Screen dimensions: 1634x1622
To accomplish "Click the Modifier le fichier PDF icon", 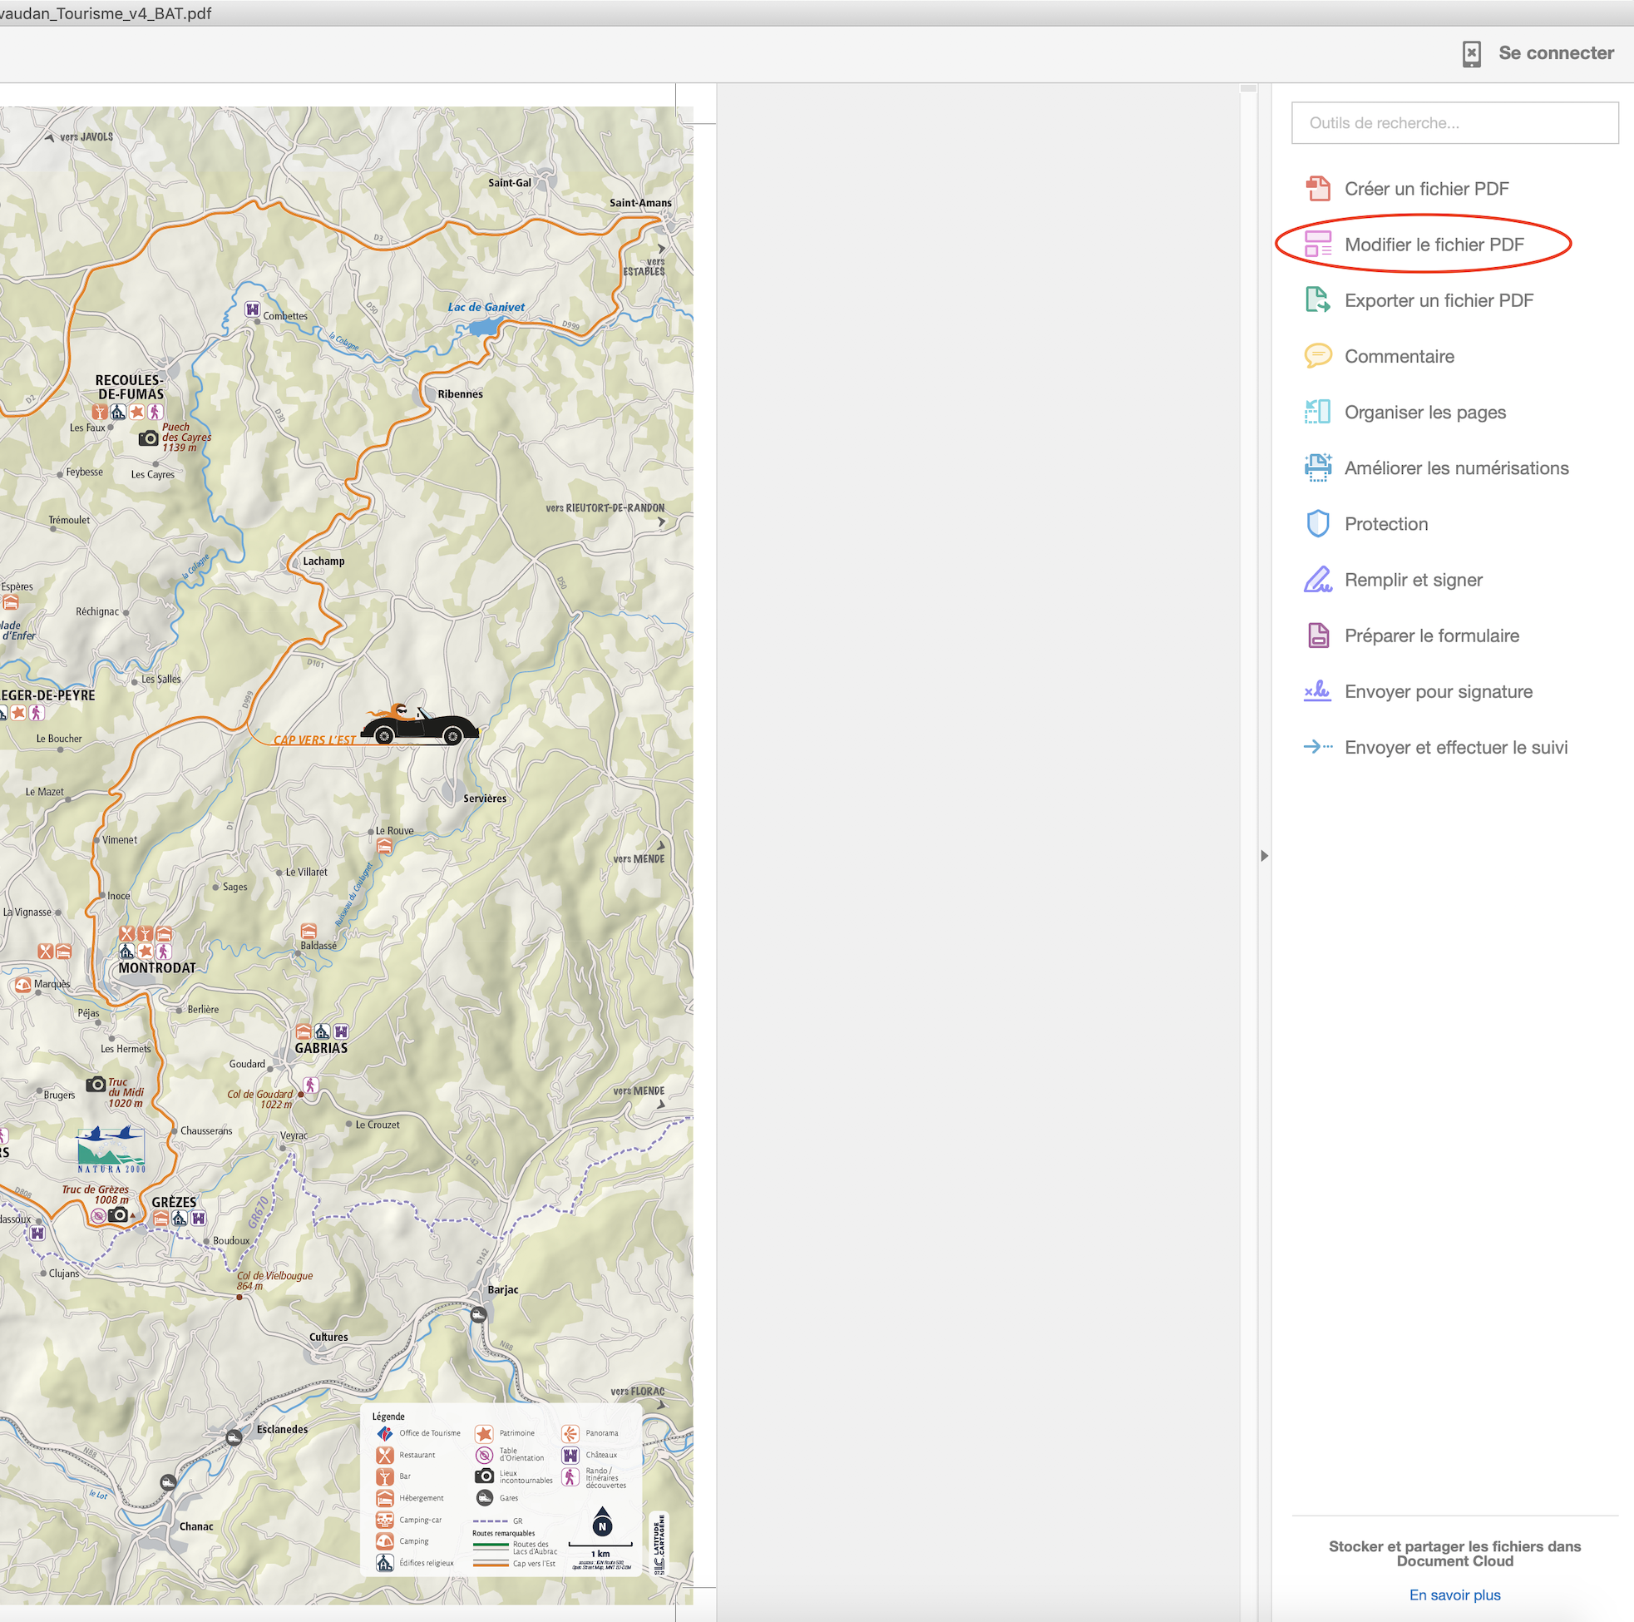I will point(1317,245).
